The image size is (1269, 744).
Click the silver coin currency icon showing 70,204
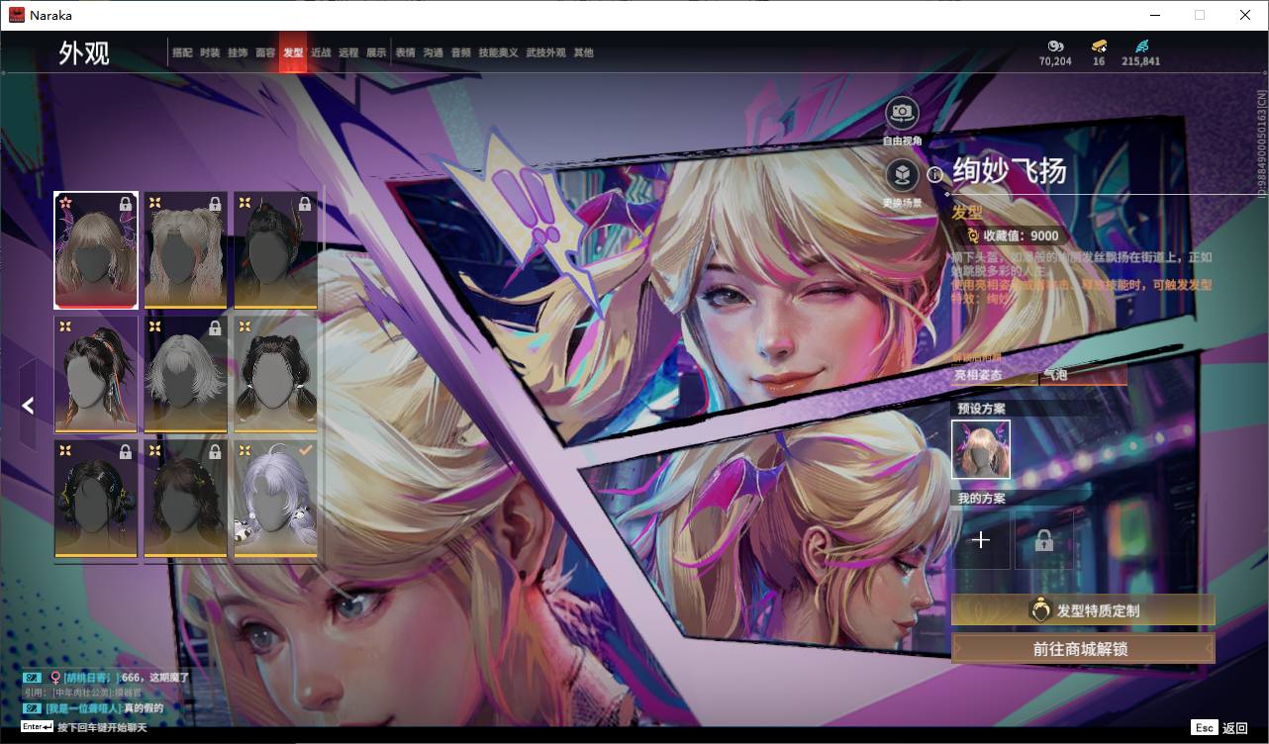tap(1055, 46)
